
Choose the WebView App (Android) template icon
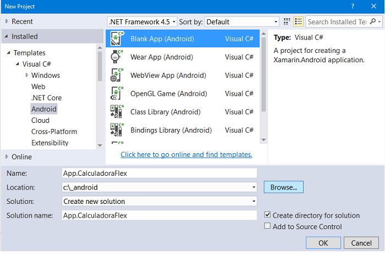point(117,75)
